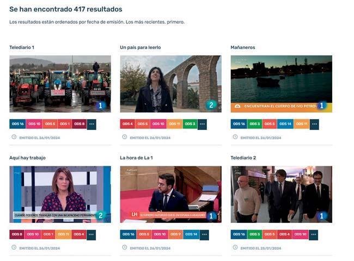Click the channel 2 badge on Aquí hay trabajo
The width and height of the screenshot is (354, 261).
[x=100, y=215]
